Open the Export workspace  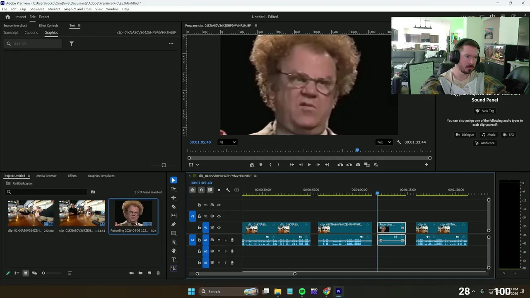point(44,17)
